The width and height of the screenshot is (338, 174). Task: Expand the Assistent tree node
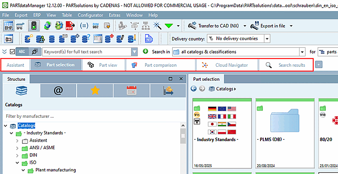pyautogui.click(x=18, y=141)
